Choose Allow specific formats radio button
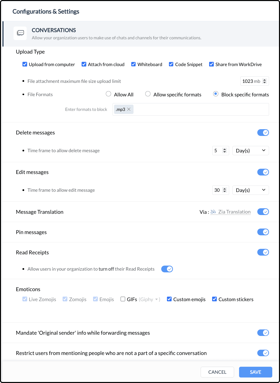280x383 pixels. coord(148,94)
